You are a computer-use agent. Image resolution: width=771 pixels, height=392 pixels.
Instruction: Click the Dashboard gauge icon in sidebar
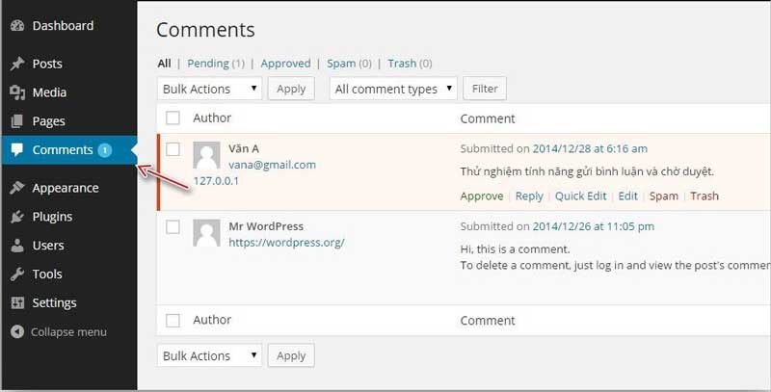(x=16, y=25)
